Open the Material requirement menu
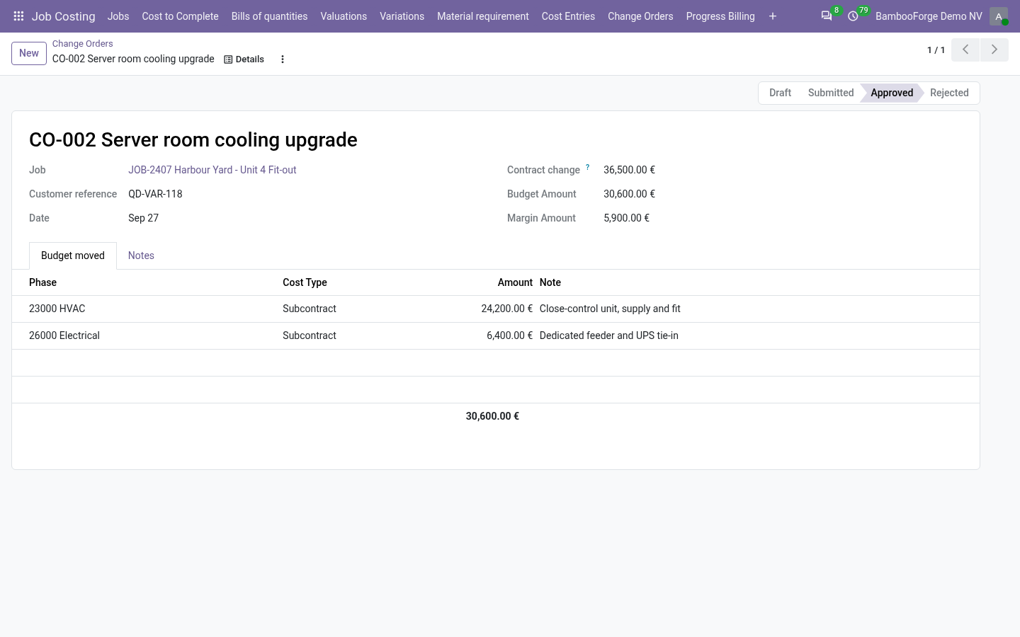 tap(483, 16)
